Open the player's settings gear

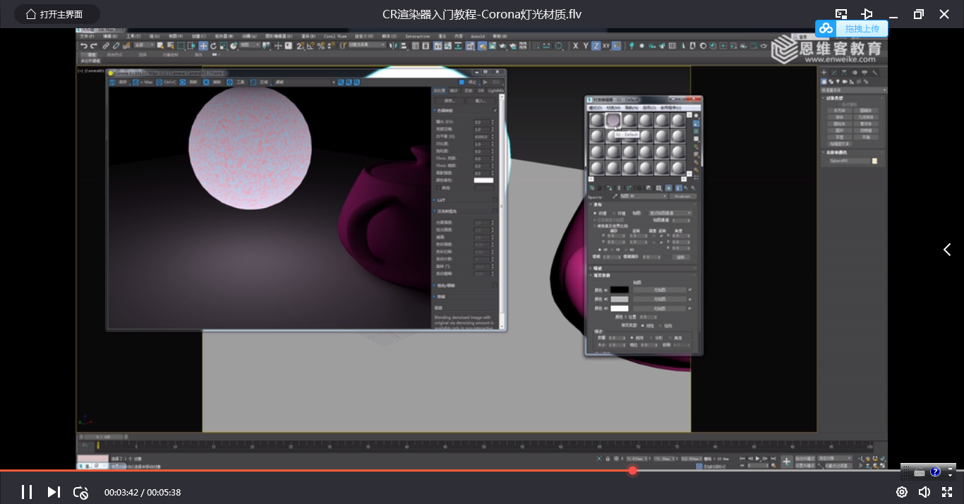[x=902, y=492]
